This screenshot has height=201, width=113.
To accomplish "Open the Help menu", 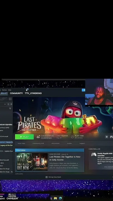I will click(x=9, y=90).
